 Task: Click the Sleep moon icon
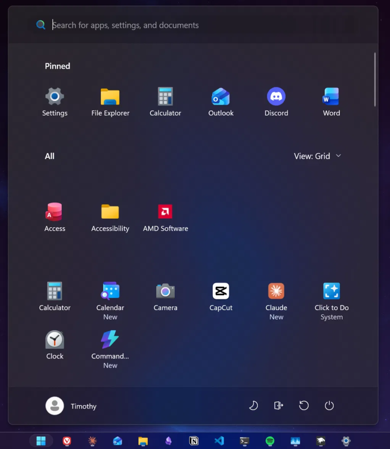click(253, 406)
